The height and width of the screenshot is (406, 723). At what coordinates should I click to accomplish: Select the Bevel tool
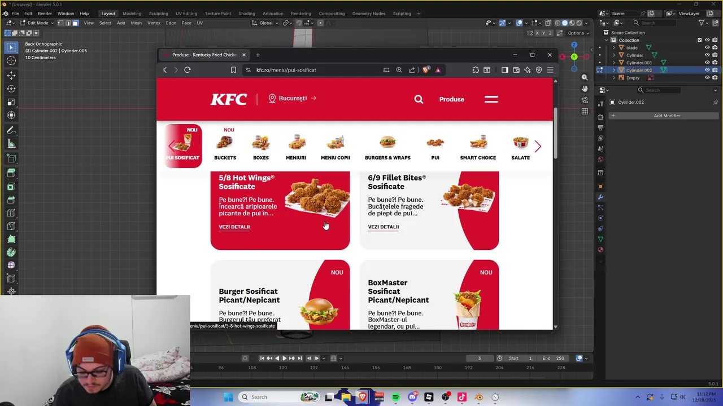pyautogui.click(x=11, y=200)
